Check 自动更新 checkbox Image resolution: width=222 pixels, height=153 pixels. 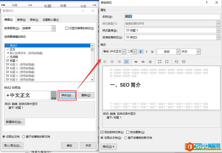[x=128, y=132]
